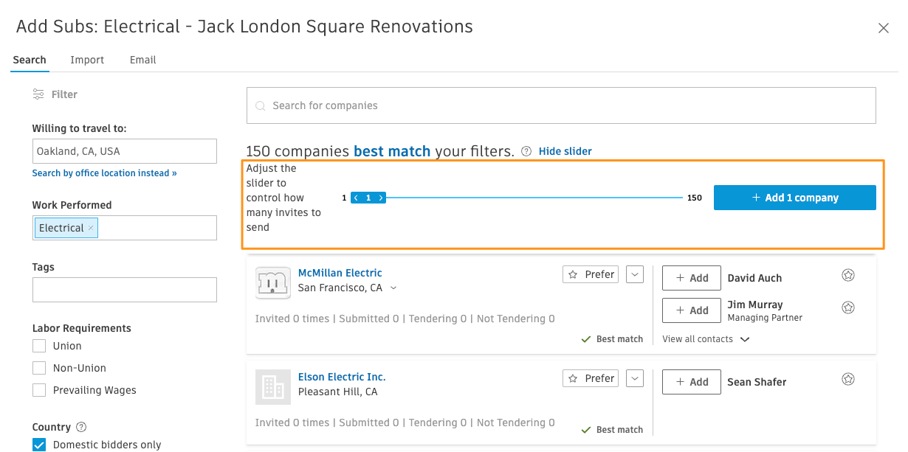Enable the Prevailing Wages checkbox
Screen dimensions: 908x452
[39, 390]
